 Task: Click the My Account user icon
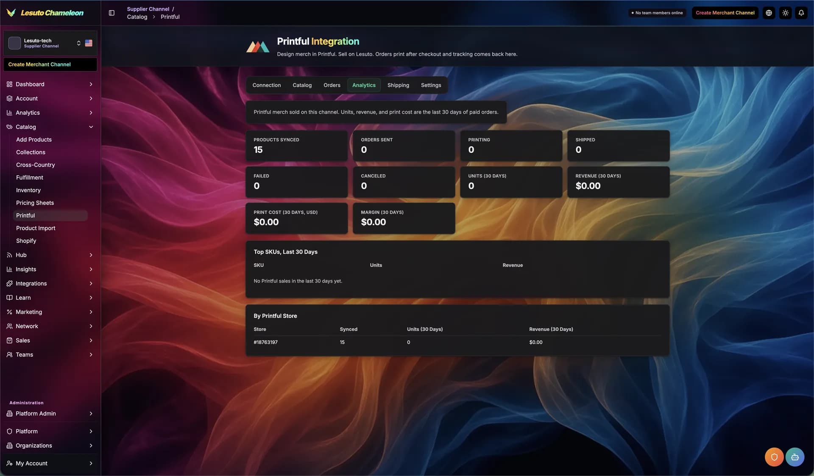[x=9, y=463]
